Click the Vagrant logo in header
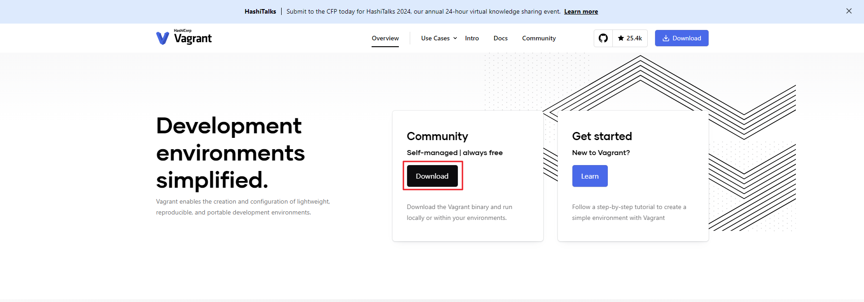Screen dimensions: 864x302 pyautogui.click(x=184, y=38)
